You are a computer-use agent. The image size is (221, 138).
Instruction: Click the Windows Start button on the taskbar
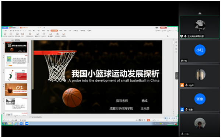(4, 124)
